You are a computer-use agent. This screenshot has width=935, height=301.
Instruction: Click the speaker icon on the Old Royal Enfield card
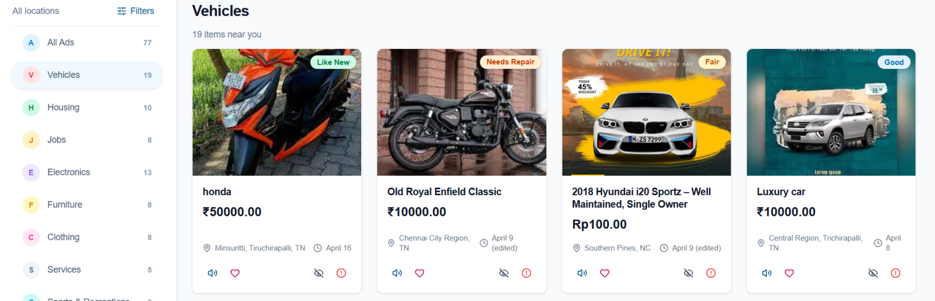[397, 273]
